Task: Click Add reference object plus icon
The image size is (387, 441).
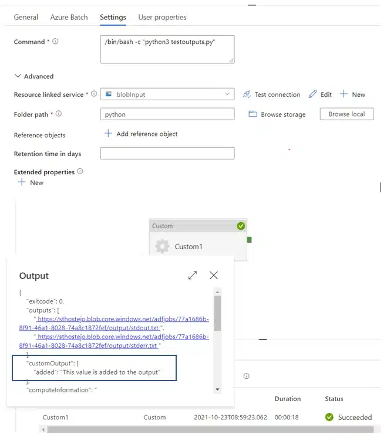Action: [108, 133]
